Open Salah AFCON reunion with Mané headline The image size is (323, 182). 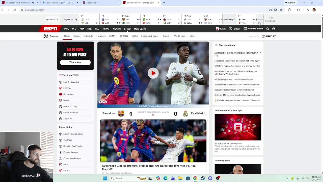(x=237, y=85)
